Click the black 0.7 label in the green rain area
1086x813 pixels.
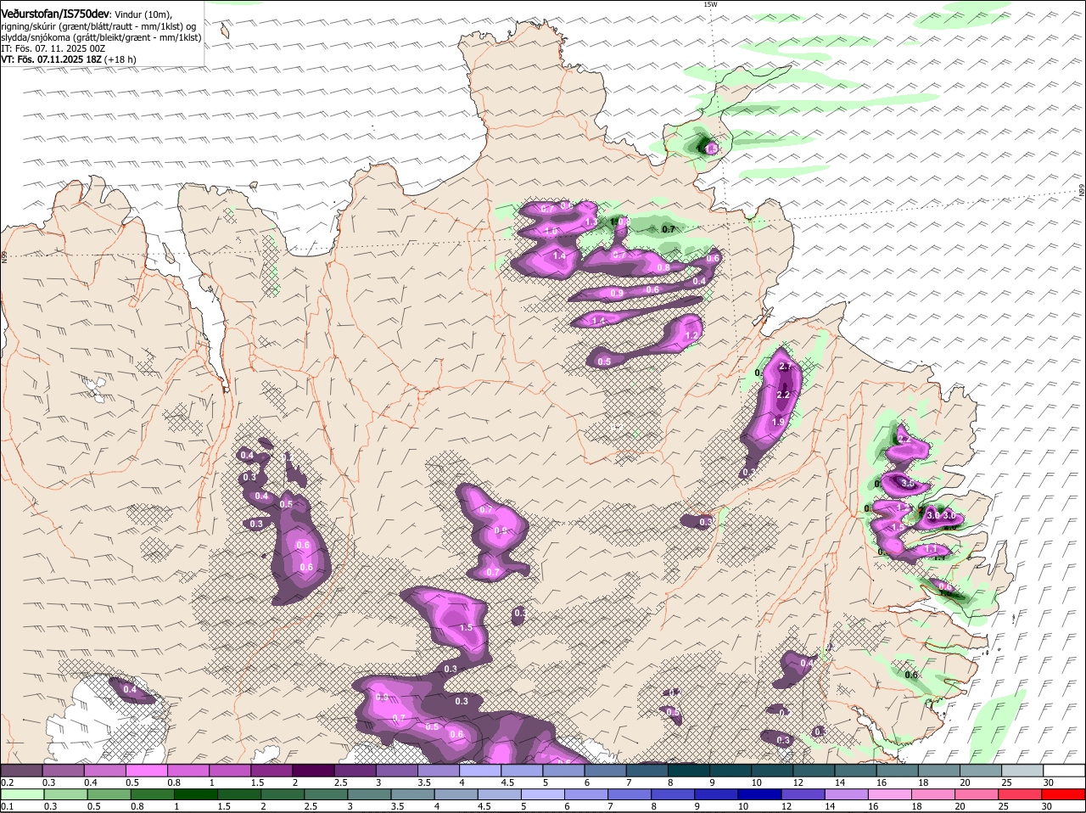tap(669, 229)
